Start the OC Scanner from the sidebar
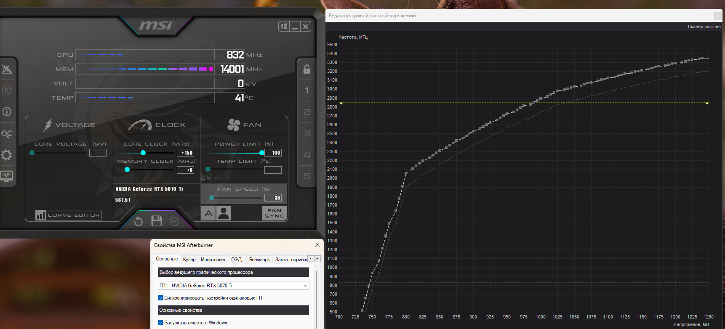The height and width of the screenshot is (329, 725). [x=7, y=134]
